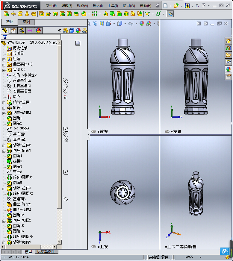Toggle visibility of 前视基准面 in display pane
Viewport: 233px width, 261px height.
click(66, 81)
